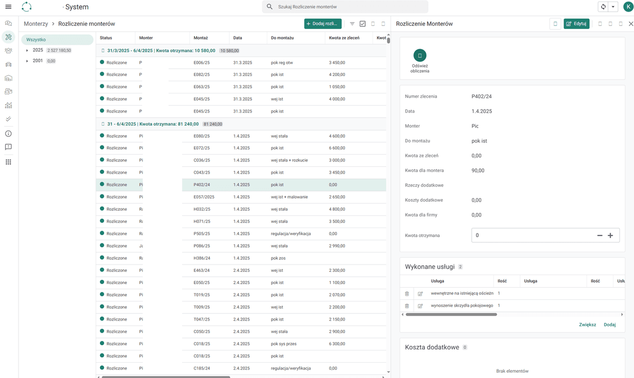Open the car vehicles sidebar icon
Viewport: 634px width, 378px height.
[x=8, y=64]
